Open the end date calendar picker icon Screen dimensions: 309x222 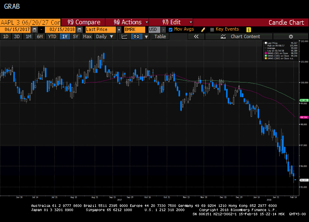click(79, 30)
